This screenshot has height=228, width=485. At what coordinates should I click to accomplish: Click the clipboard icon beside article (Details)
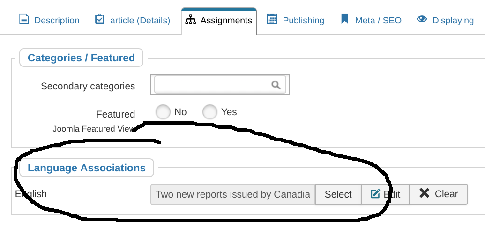coord(100,19)
